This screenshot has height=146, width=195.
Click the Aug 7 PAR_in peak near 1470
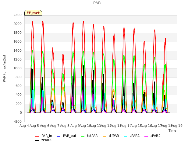tap(53, 48)
